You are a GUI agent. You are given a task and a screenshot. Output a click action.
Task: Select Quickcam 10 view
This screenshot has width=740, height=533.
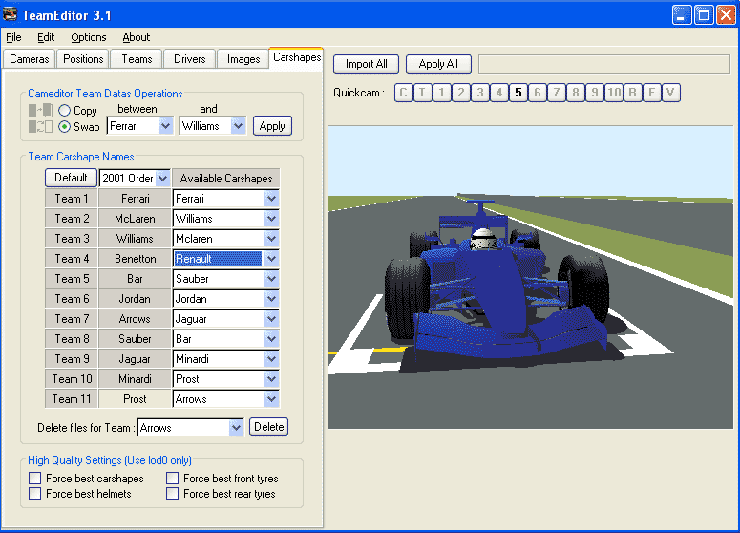[613, 93]
